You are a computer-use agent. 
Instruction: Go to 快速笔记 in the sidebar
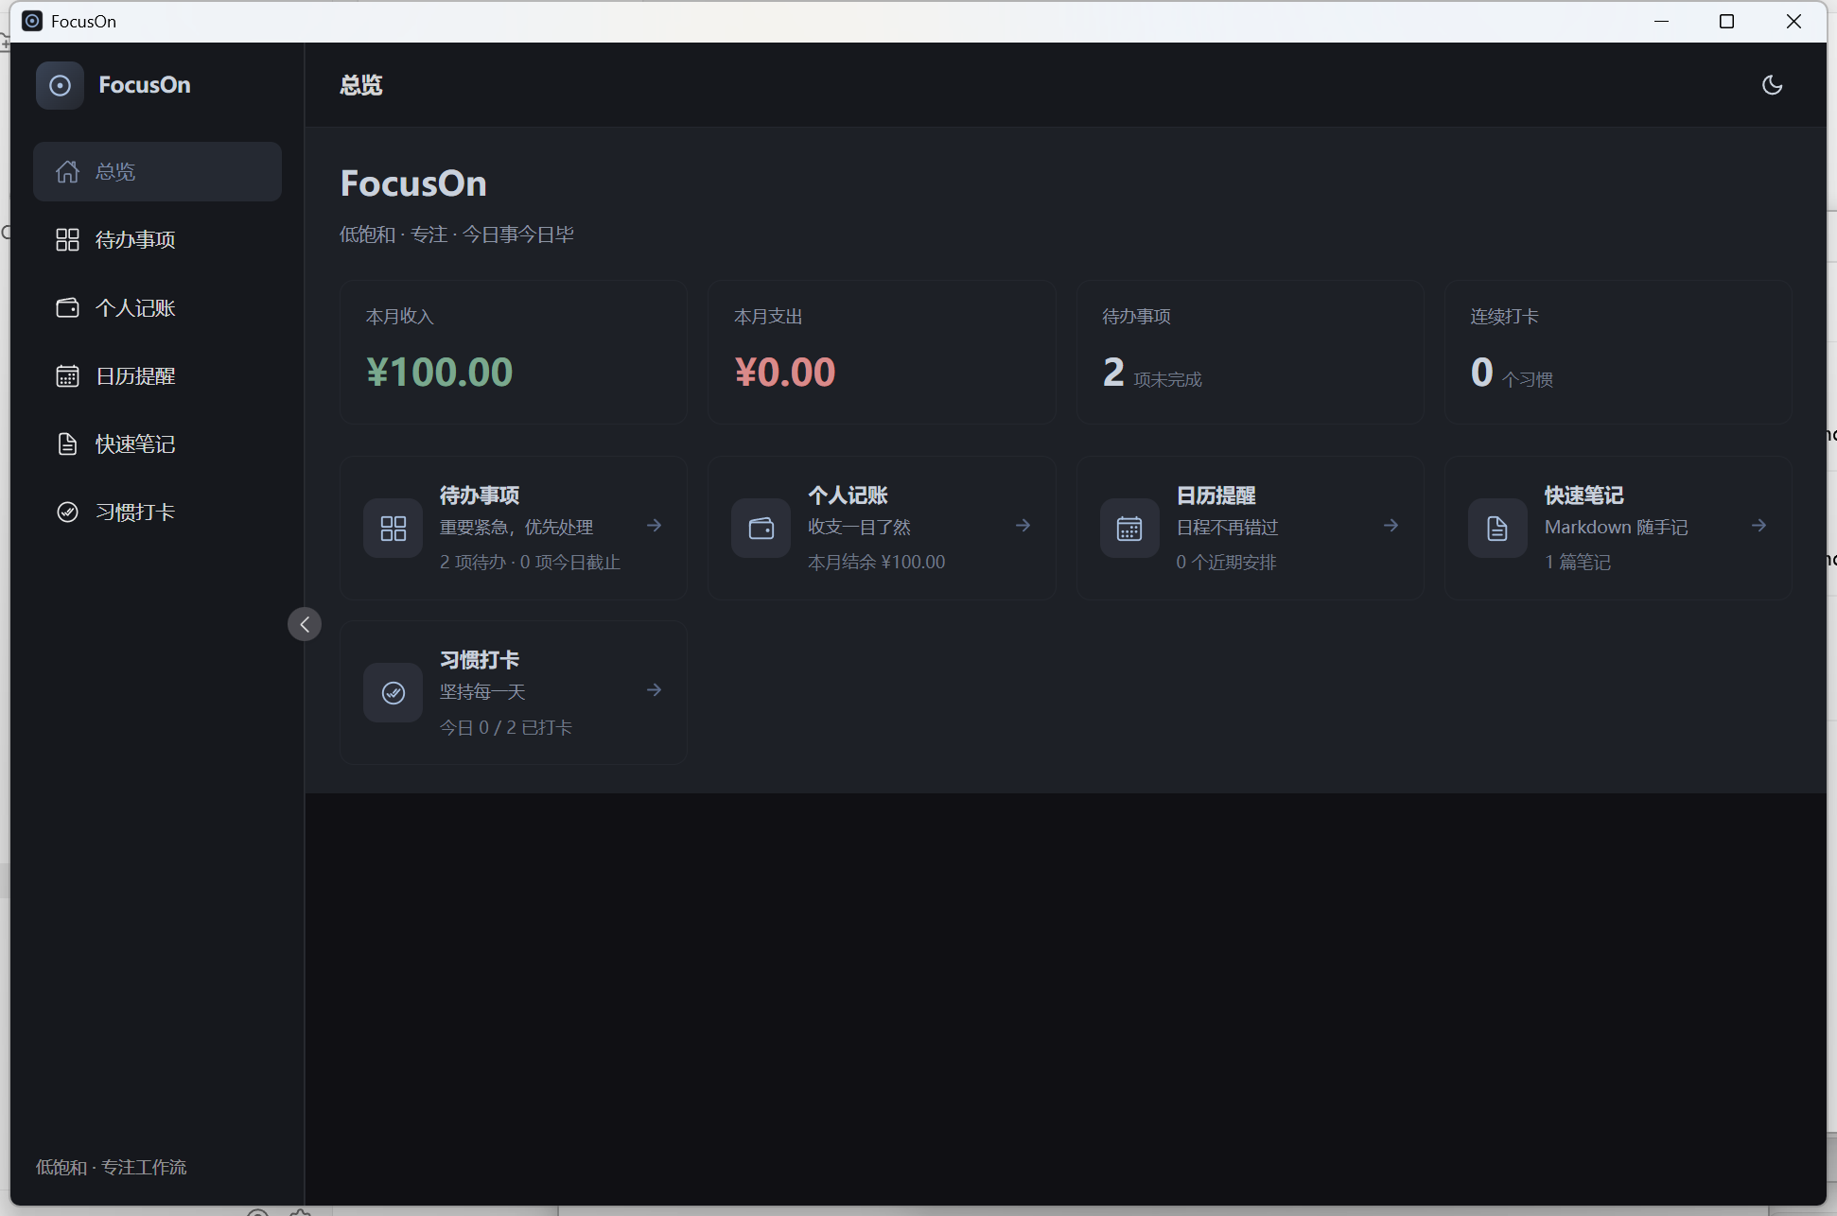point(157,443)
